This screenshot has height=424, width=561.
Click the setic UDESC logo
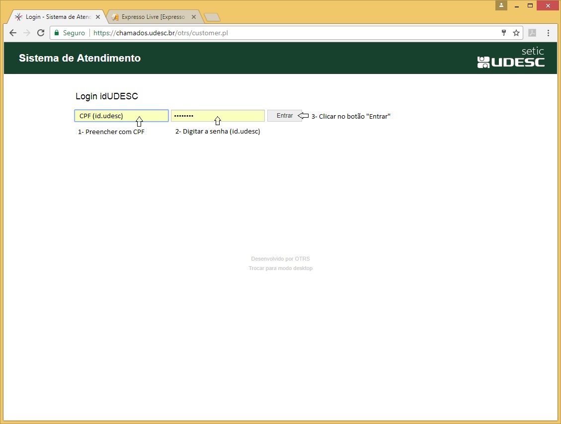click(x=511, y=58)
